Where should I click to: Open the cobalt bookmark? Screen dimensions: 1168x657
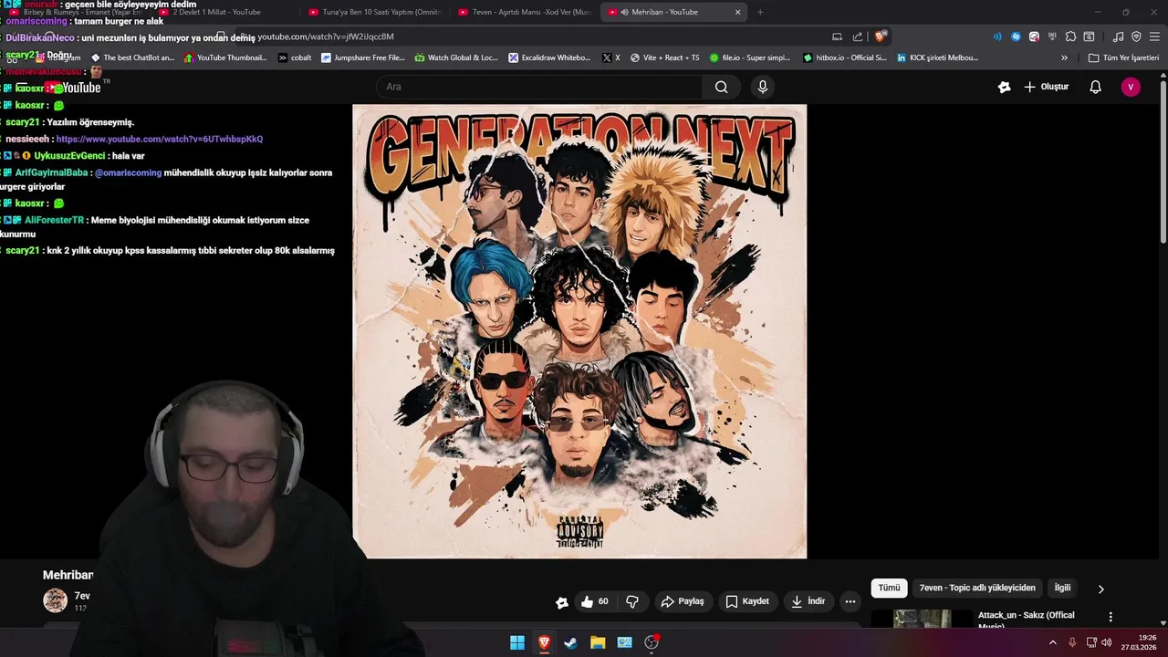pyautogui.click(x=295, y=57)
